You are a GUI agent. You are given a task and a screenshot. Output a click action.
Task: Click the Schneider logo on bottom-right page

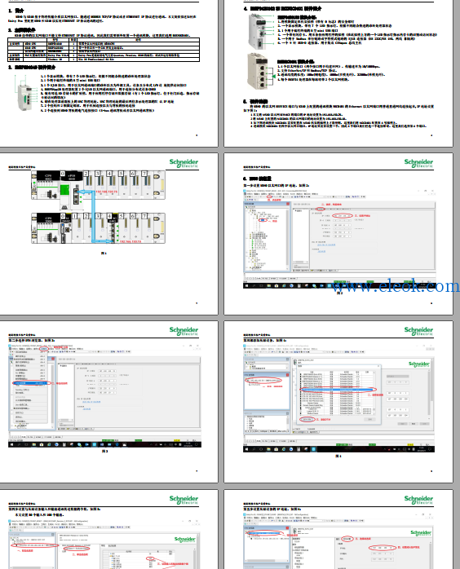[418, 500]
